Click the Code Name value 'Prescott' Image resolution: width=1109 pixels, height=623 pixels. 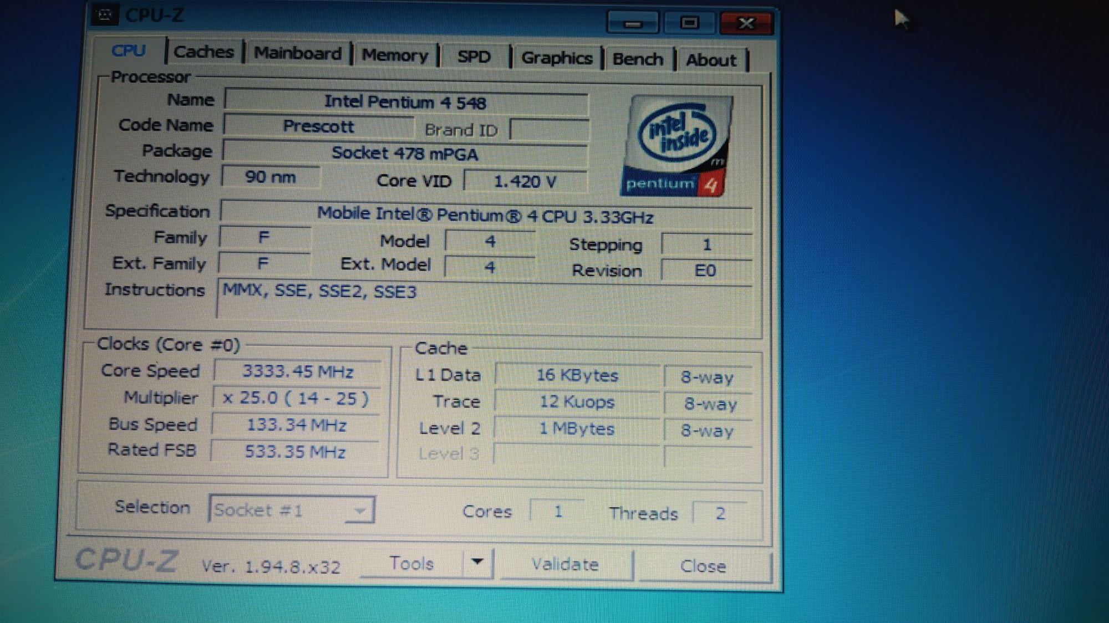[x=318, y=126]
